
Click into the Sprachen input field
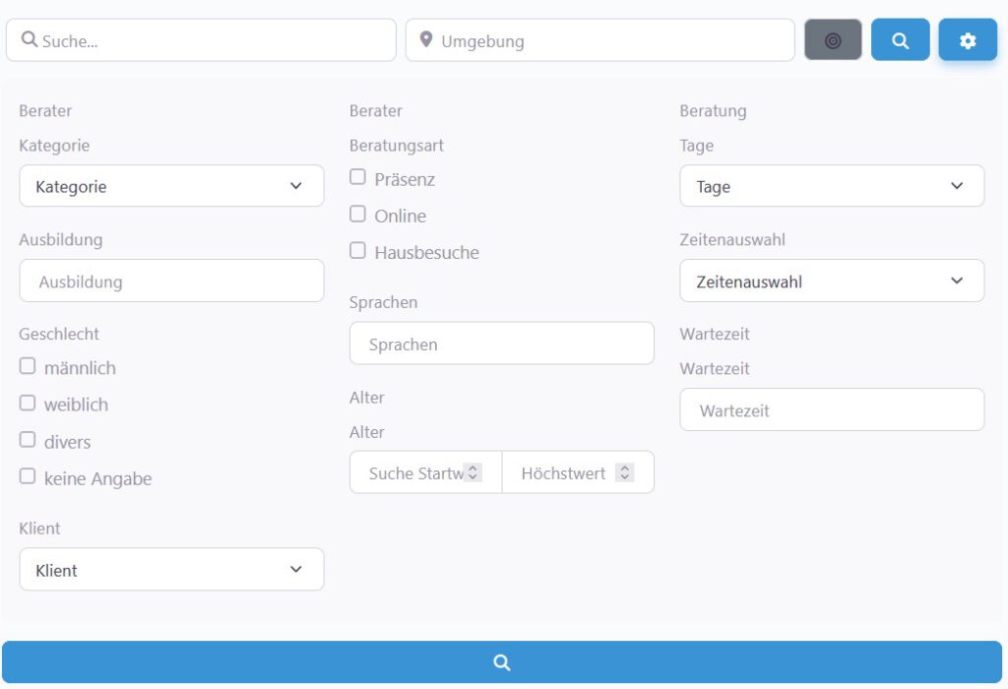501,344
